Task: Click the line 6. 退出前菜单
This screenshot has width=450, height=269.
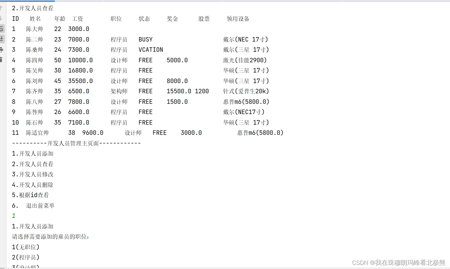Action: [x=33, y=205]
